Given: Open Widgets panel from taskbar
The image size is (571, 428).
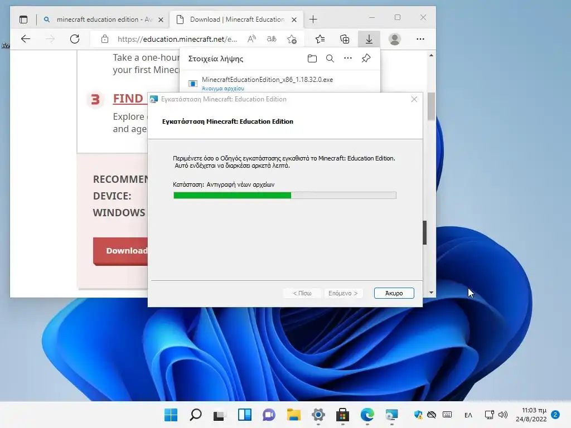Looking at the screenshot, I should [x=245, y=415].
